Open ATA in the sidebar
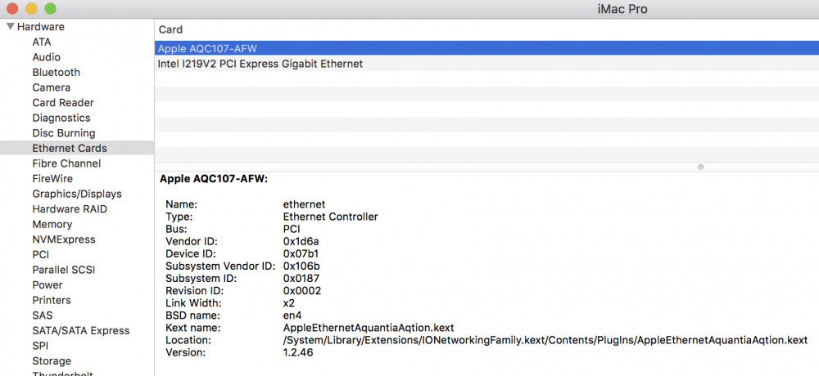The width and height of the screenshot is (819, 376). (42, 42)
